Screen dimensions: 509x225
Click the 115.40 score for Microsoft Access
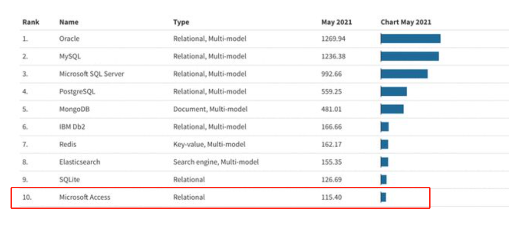pos(331,197)
